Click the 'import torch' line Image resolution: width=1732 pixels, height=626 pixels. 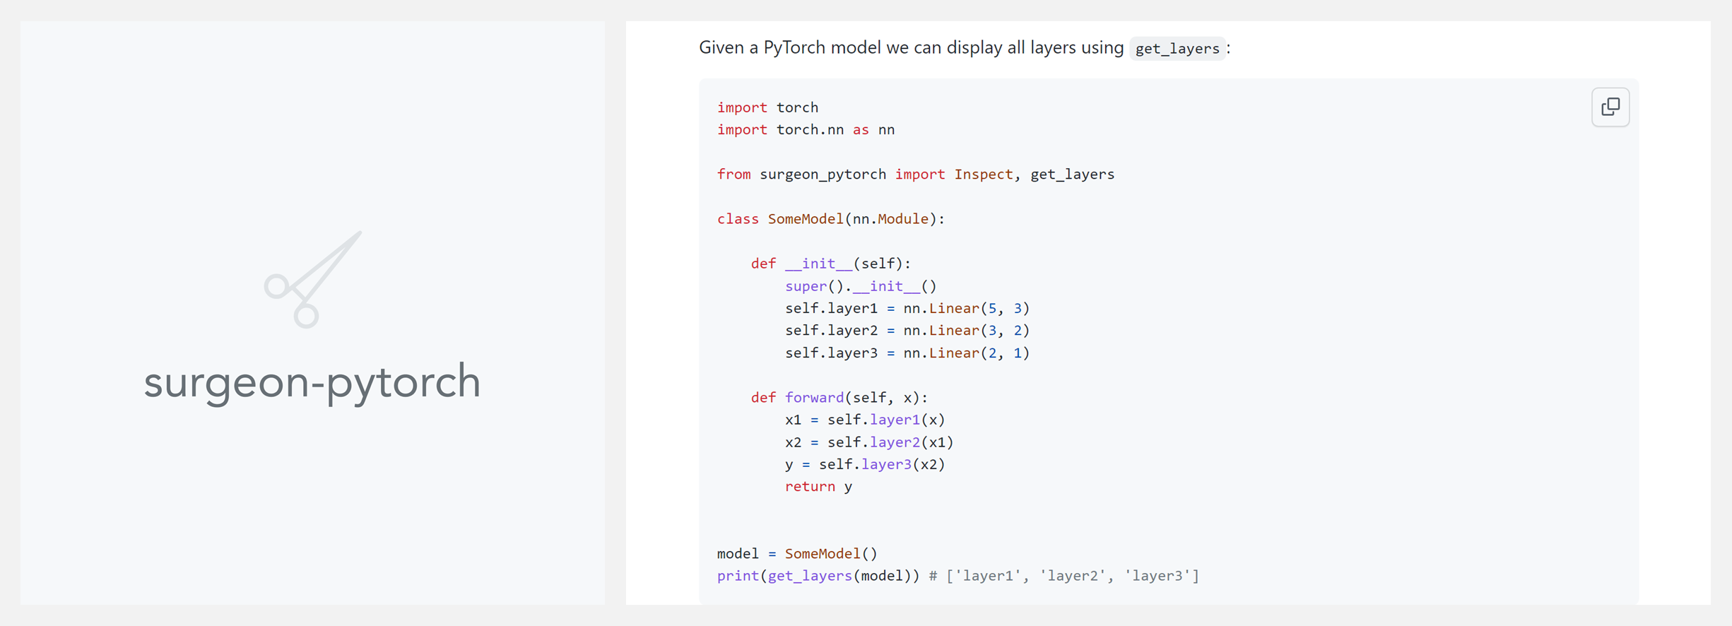[767, 107]
